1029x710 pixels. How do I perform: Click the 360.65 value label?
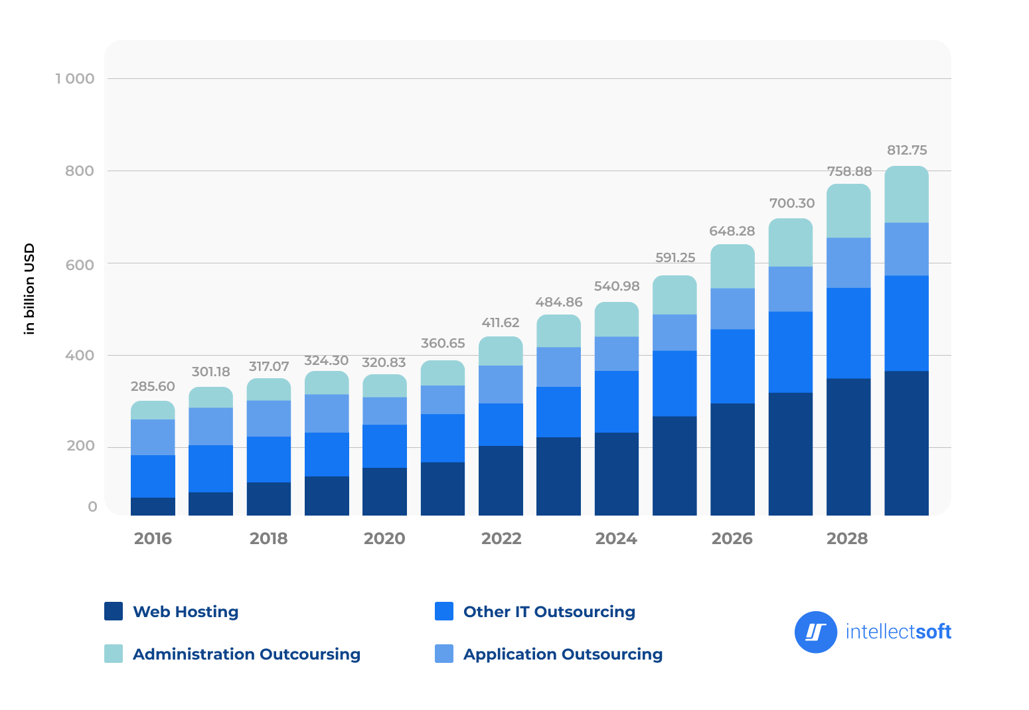[443, 343]
